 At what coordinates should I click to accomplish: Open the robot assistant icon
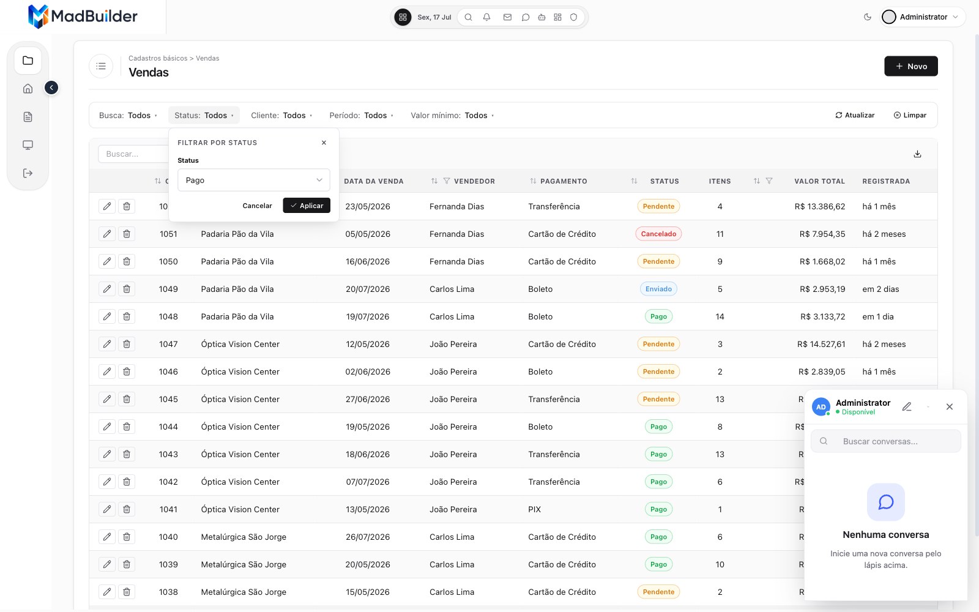point(542,17)
